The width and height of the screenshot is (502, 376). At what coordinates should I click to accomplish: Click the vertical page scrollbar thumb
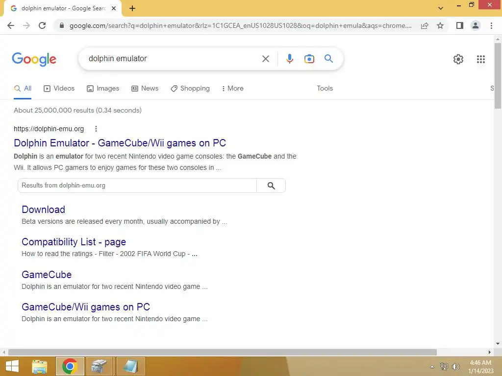point(498,76)
